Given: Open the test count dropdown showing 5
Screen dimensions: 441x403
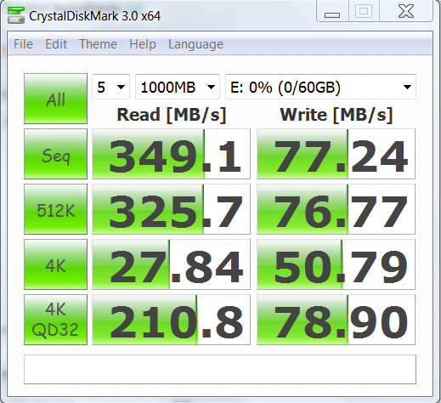Looking at the screenshot, I should (110, 87).
